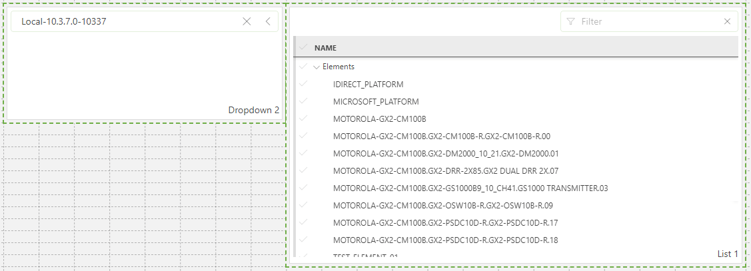Select the GX2-DM2000_10_21.GX2-DM2000.01 element
Viewport: 751px width, 271px height.
[x=446, y=154]
